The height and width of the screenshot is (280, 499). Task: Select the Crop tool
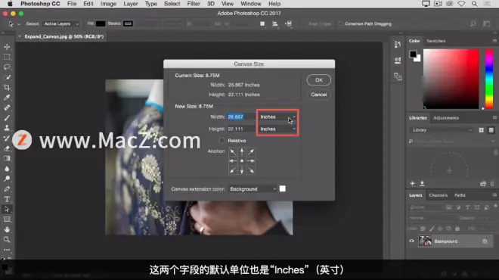pos(7,87)
